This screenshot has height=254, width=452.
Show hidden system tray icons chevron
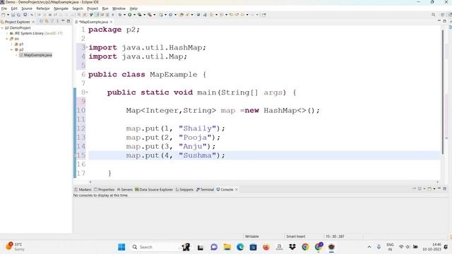point(369,247)
